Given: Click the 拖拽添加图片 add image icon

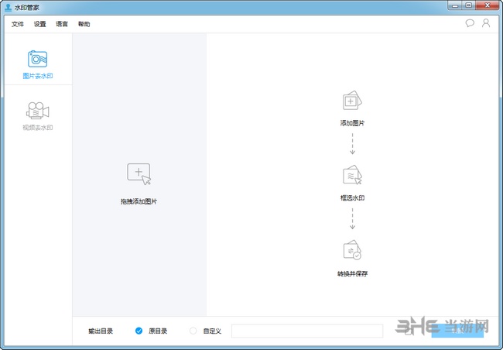Looking at the screenshot, I should click(x=139, y=174).
